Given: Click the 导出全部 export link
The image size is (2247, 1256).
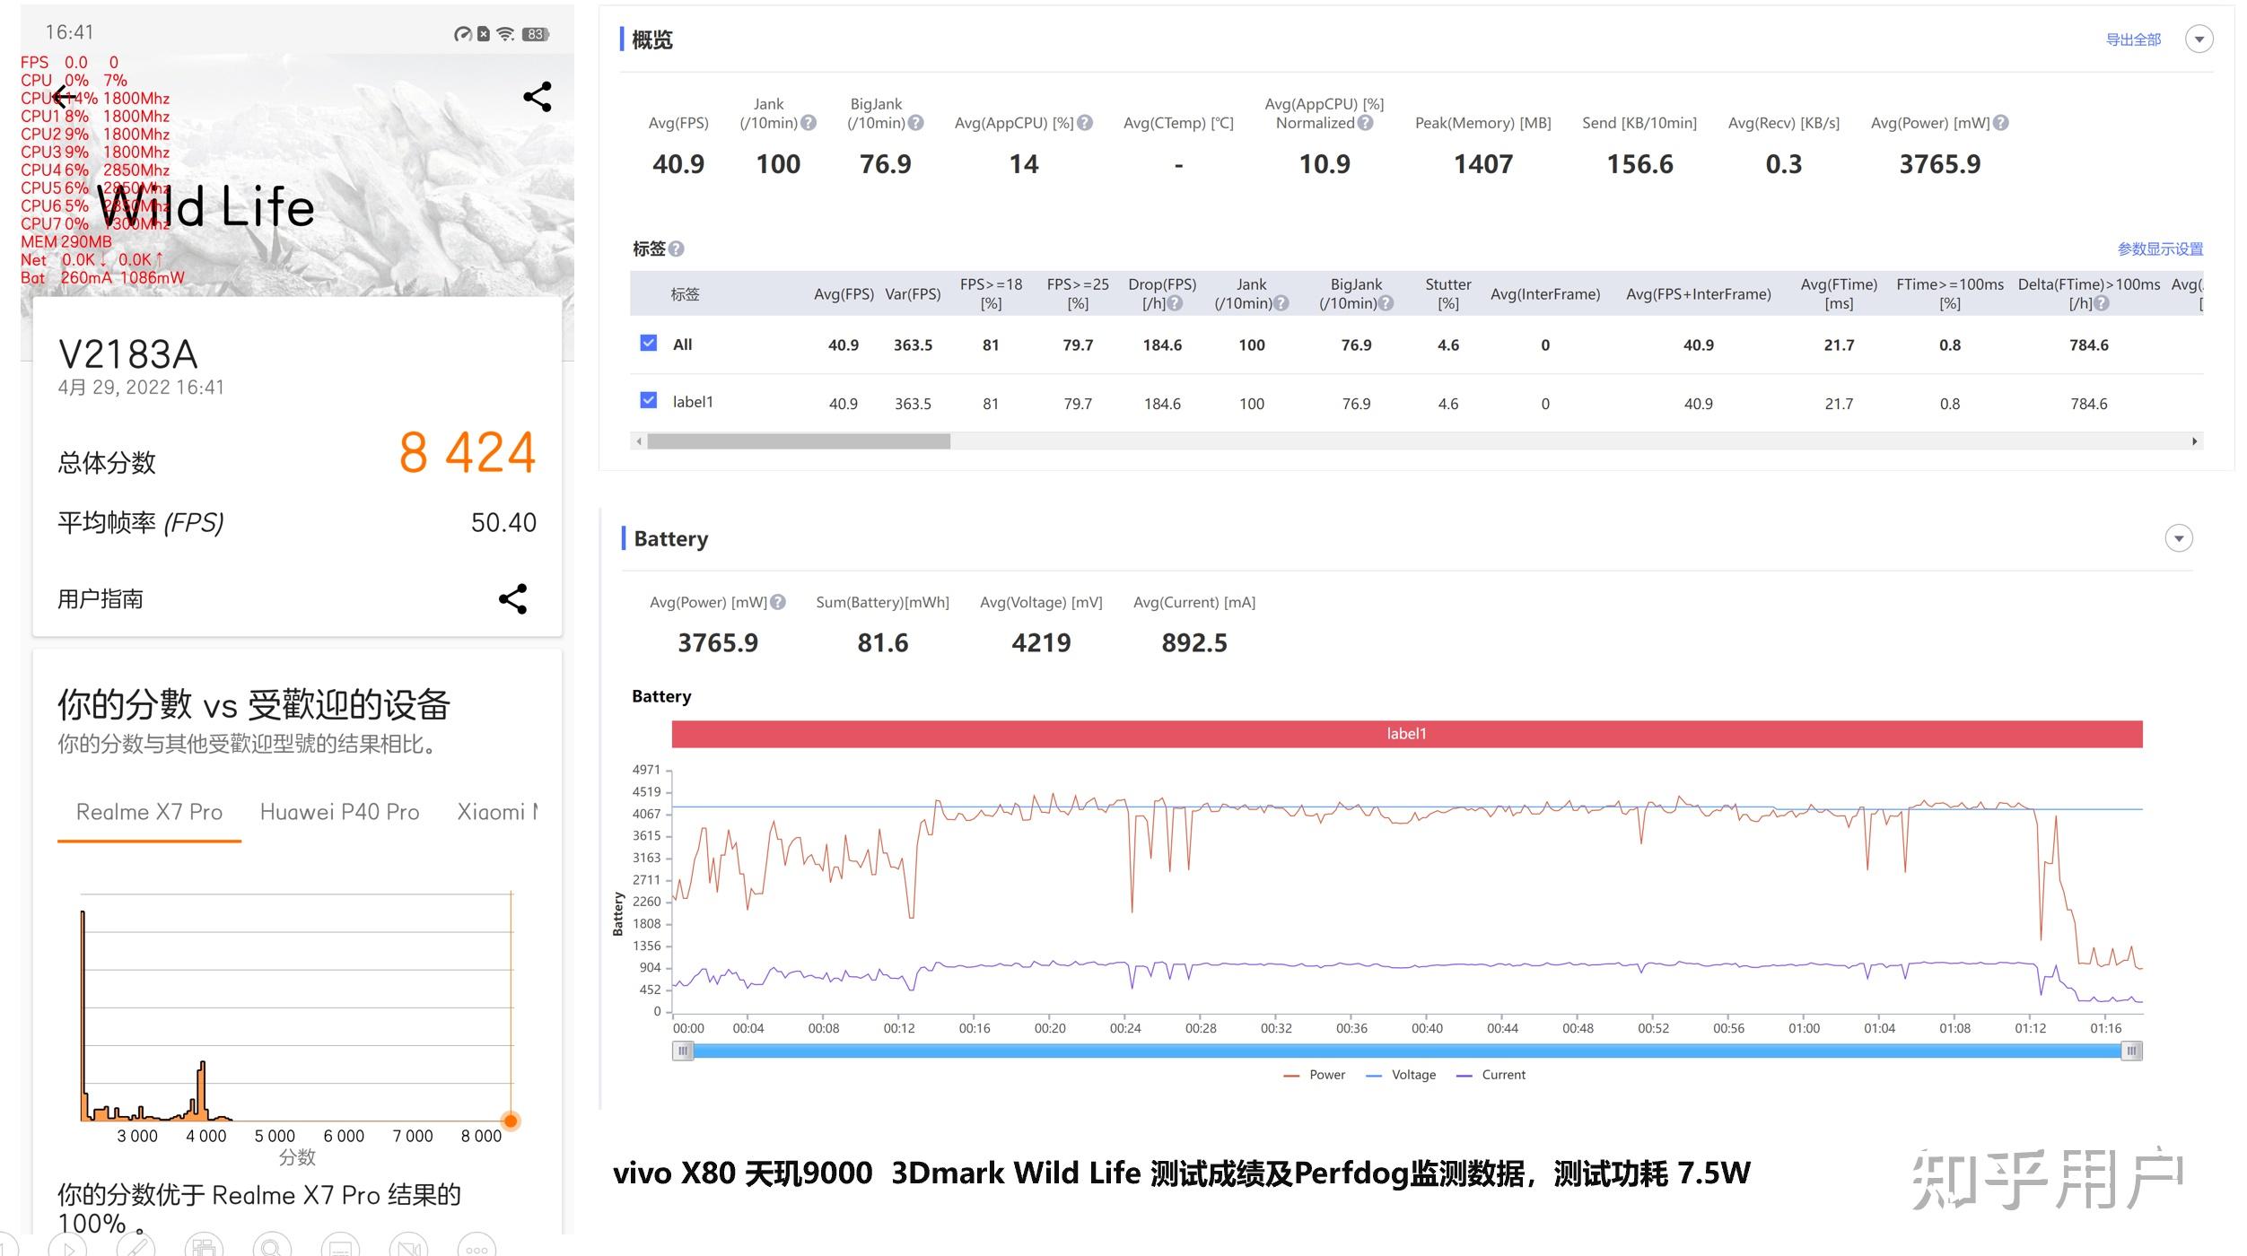Looking at the screenshot, I should (2133, 39).
